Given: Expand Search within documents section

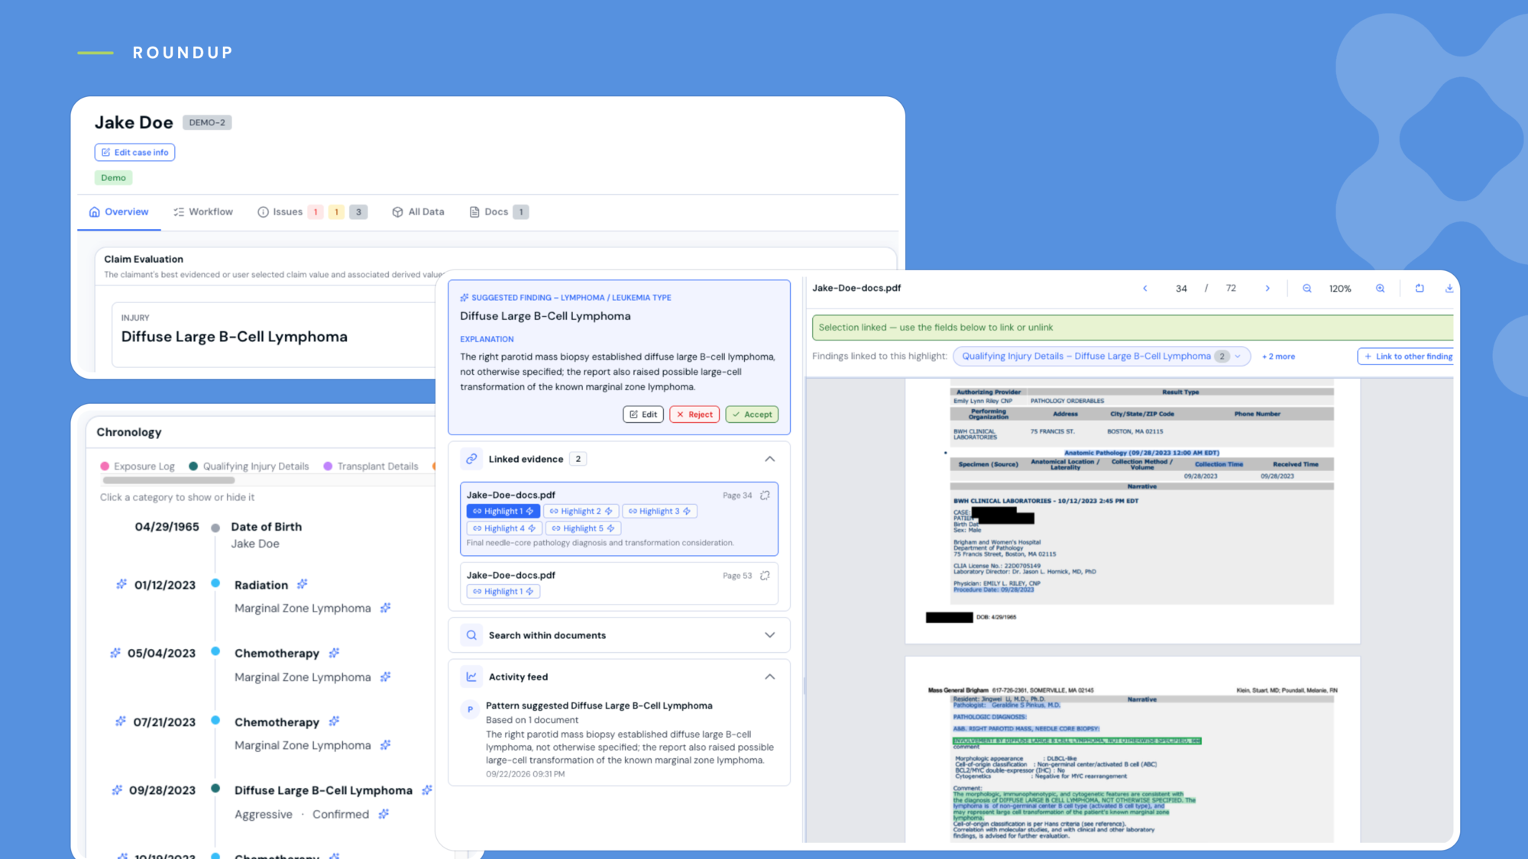Looking at the screenshot, I should pyautogui.click(x=769, y=635).
